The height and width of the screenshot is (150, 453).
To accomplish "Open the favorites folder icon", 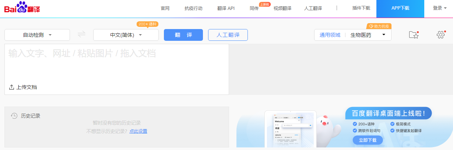I will [414, 35].
